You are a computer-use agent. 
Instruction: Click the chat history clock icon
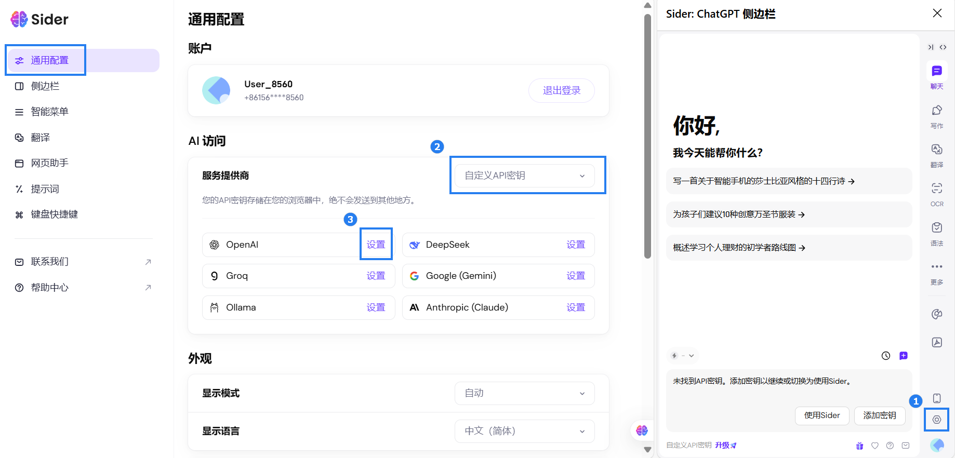point(885,356)
